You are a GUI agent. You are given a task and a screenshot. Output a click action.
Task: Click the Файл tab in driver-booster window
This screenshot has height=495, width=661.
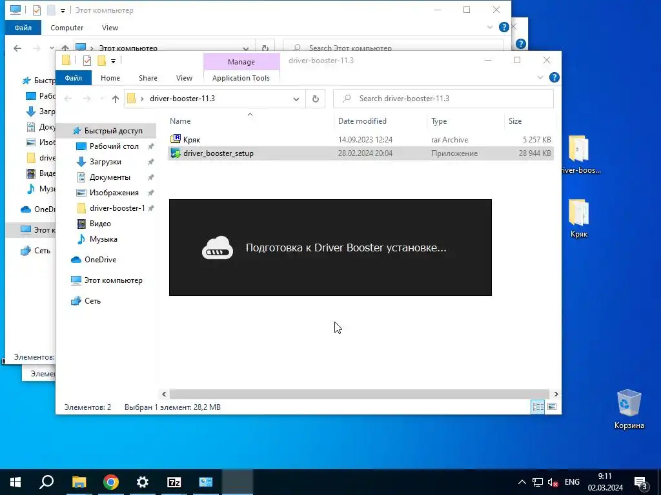click(x=74, y=78)
